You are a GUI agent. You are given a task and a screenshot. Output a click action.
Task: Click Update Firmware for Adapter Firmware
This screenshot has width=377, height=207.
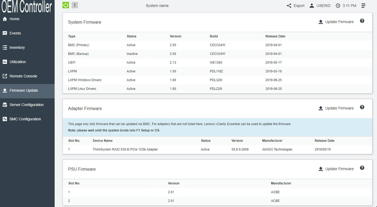(339, 108)
